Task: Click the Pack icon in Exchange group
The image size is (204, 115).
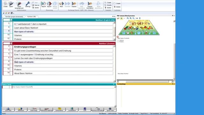Action: [x=61, y=4]
